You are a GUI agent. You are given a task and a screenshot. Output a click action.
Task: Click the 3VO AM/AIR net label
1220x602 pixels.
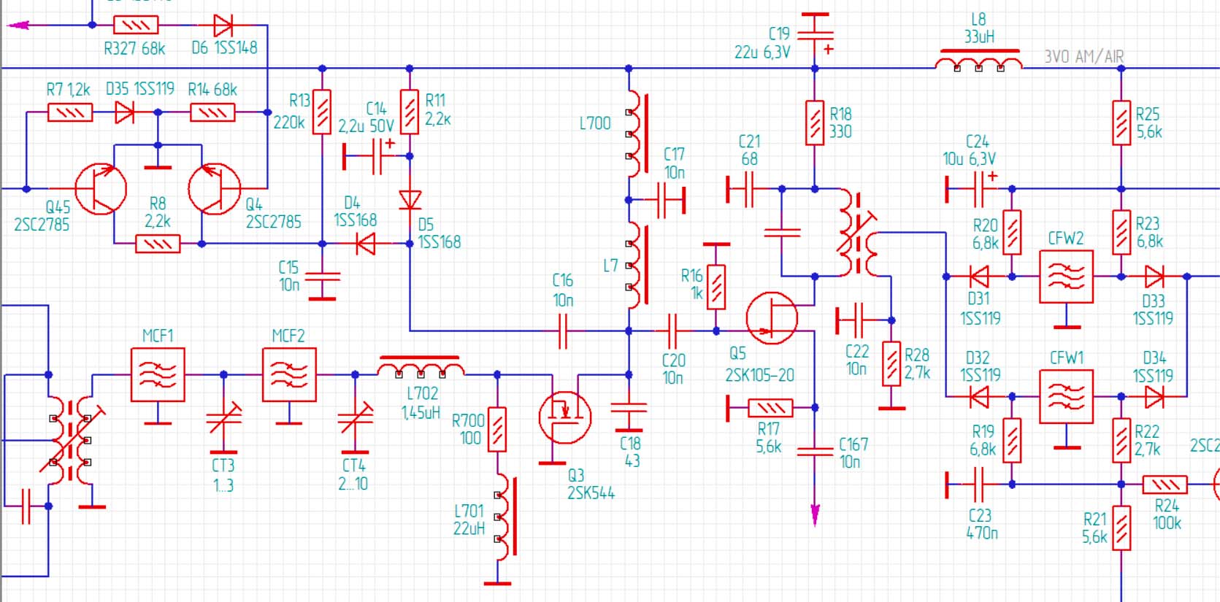tap(1083, 57)
